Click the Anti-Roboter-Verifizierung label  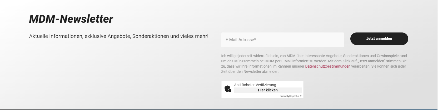point(255,85)
